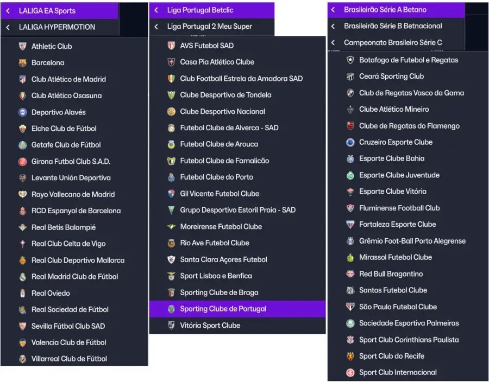Select the LALIGA EA Sports header
Screen dimensions: 489x382
(60, 11)
